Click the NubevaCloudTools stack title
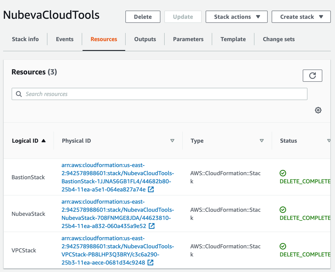This screenshot has width=335, height=272. (51, 15)
